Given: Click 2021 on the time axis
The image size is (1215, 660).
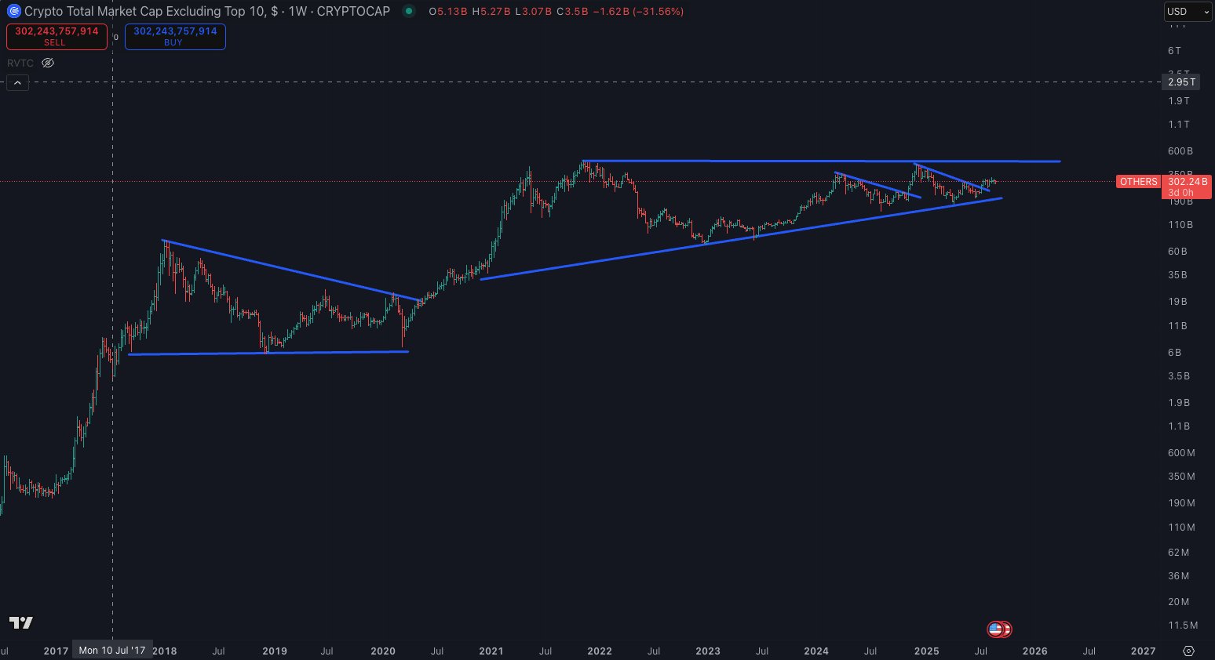Looking at the screenshot, I should pos(491,651).
